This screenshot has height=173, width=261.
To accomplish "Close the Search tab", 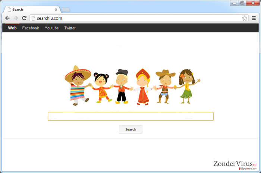I will (x=56, y=10).
